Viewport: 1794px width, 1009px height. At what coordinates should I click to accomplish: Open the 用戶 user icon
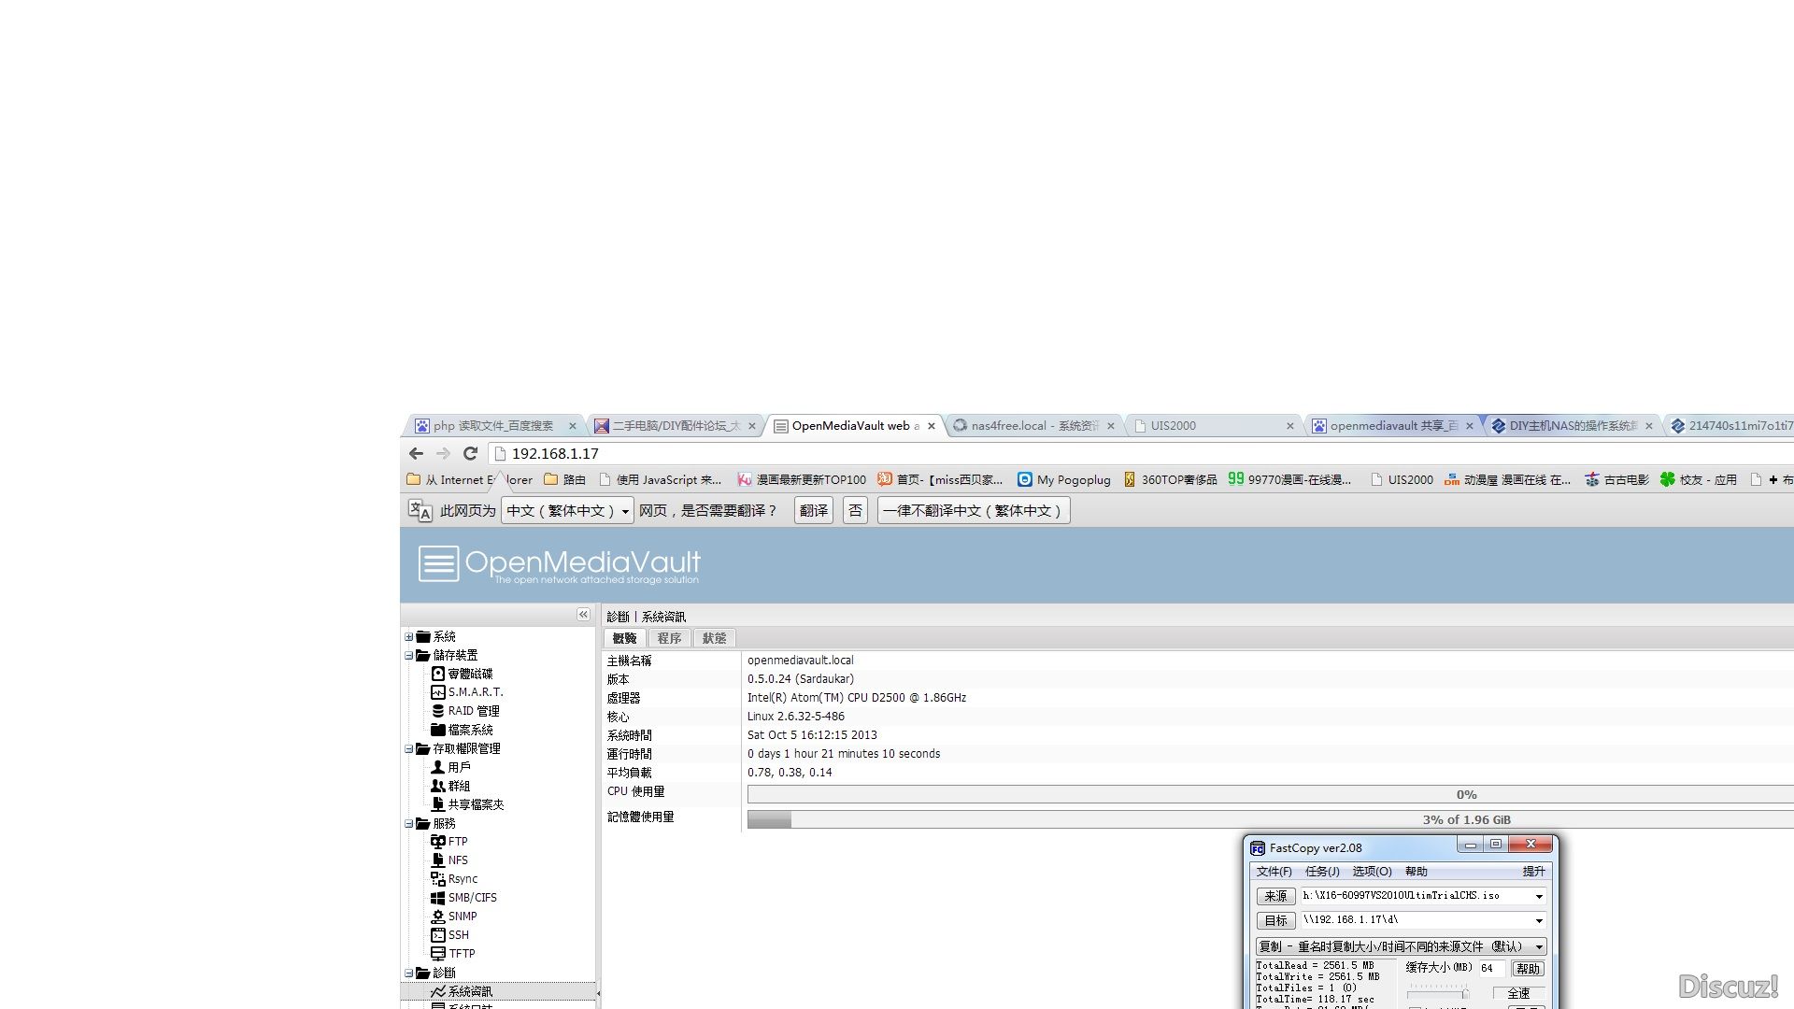(437, 767)
